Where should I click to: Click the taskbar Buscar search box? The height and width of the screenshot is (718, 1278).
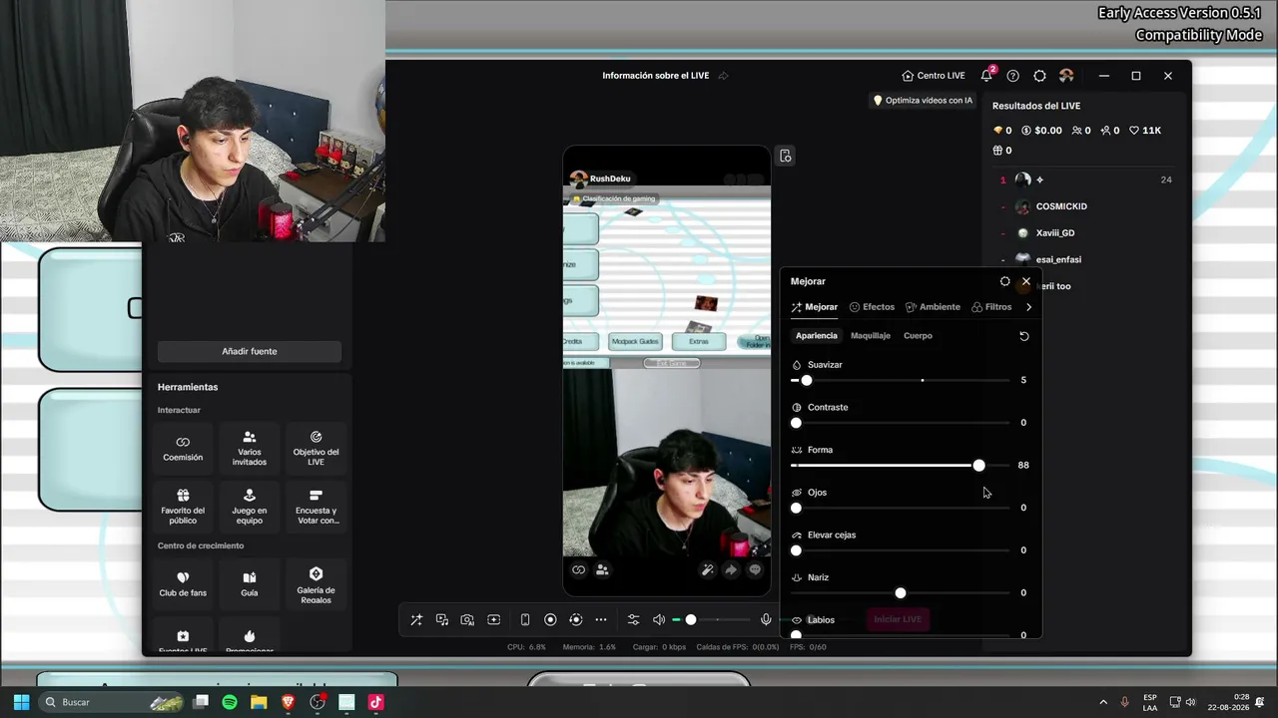pos(111,702)
